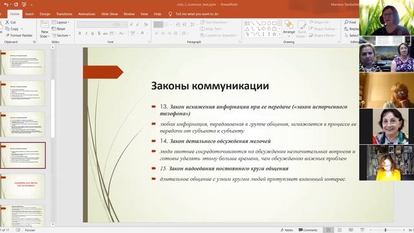The width and height of the screenshot is (414, 233).
Task: Pick the triangle shape in the gallery
Action: [247, 28]
